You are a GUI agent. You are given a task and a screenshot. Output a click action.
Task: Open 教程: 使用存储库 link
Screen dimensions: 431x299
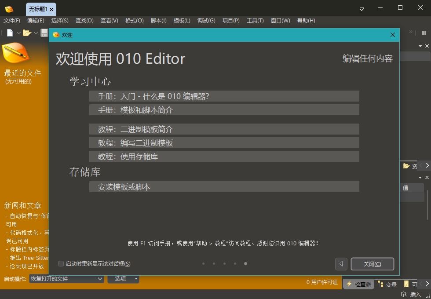[224, 157]
